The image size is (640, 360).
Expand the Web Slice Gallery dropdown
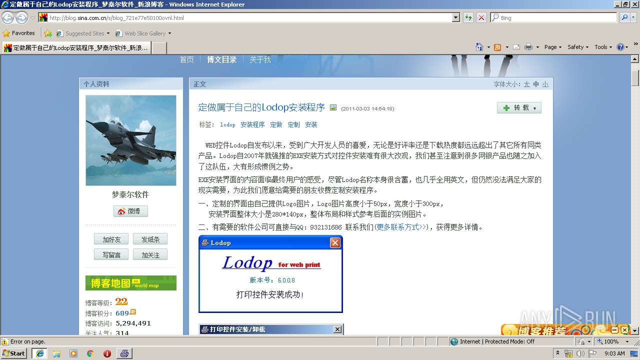pos(169,33)
